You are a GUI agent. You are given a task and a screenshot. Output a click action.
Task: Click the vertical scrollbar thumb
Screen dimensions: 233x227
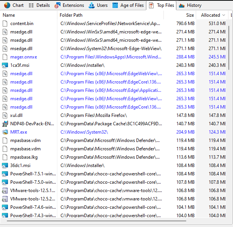229,47
